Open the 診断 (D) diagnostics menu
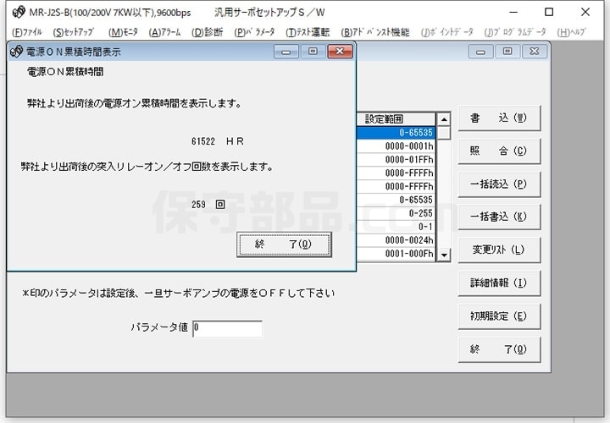 [208, 32]
